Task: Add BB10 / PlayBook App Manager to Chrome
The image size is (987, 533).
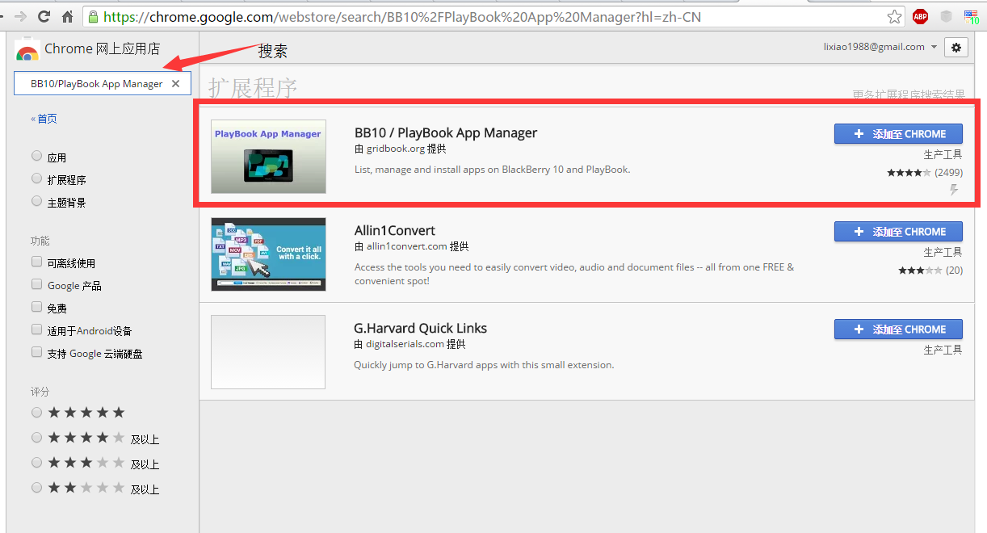Action: coord(898,134)
